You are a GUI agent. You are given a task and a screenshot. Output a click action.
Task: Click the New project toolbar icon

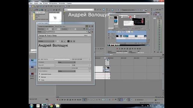(x=30, y=6)
